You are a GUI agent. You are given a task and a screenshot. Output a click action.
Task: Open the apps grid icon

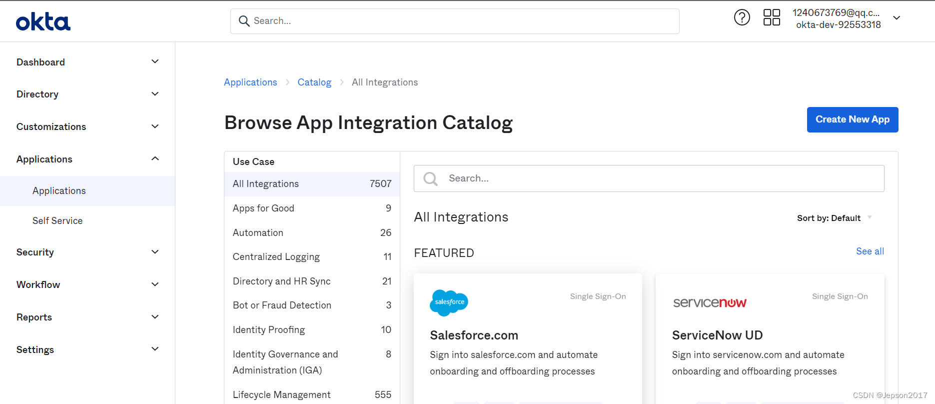coord(772,17)
